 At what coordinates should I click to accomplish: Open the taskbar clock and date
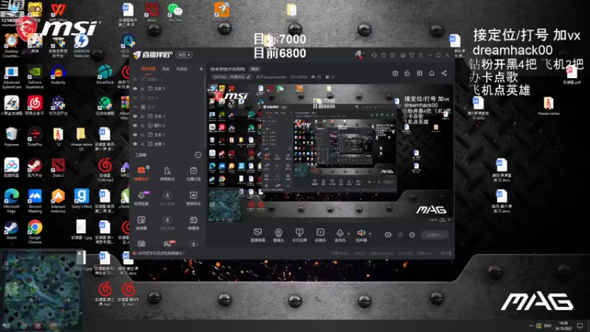(563, 325)
